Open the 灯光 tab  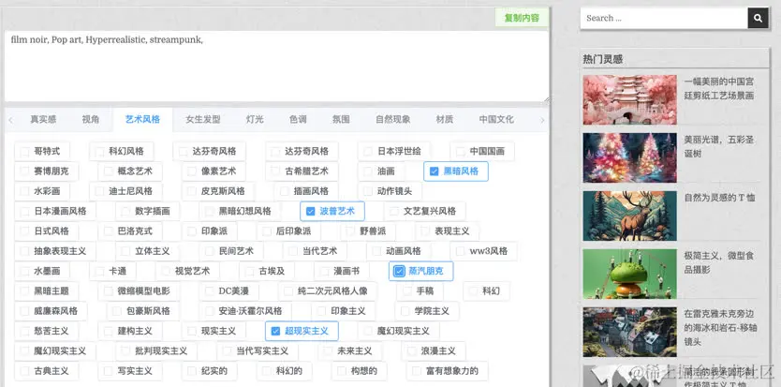(255, 120)
